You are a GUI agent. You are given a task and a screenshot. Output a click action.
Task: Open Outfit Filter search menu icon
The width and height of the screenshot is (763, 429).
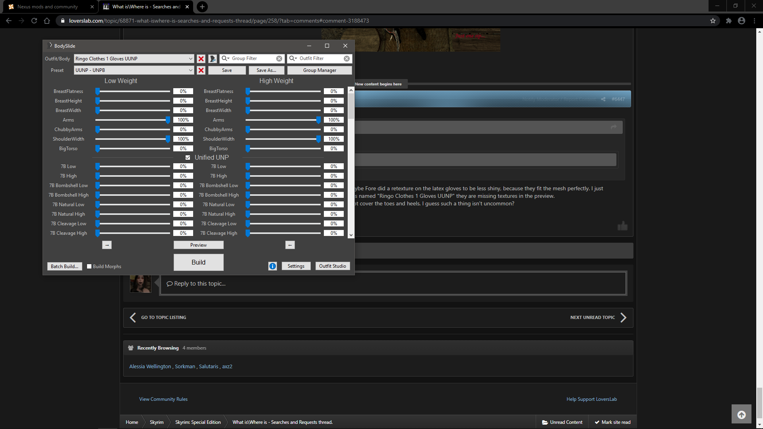point(293,58)
